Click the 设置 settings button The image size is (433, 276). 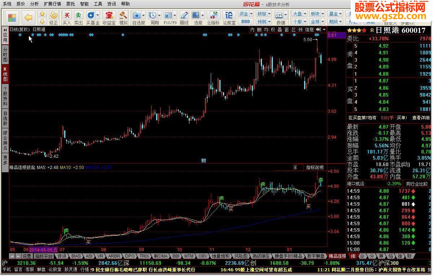(27, 256)
